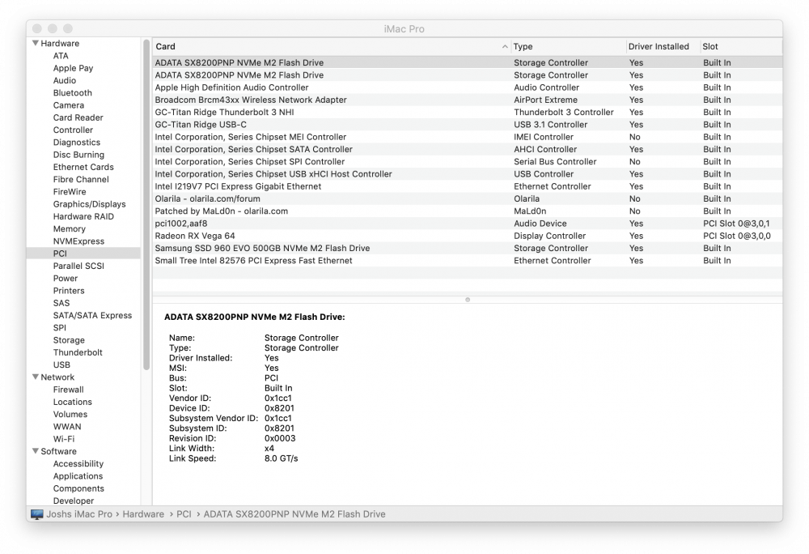Open Accessibility under Software
The height and width of the screenshot is (554, 809).
click(x=78, y=463)
